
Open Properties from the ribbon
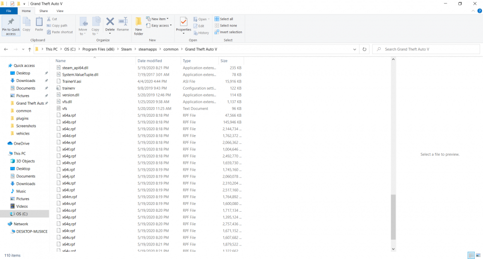click(x=184, y=24)
